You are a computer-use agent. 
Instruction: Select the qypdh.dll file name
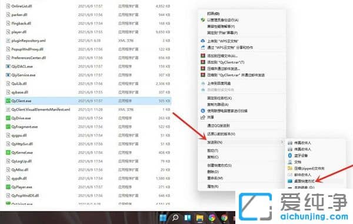coord(19,179)
